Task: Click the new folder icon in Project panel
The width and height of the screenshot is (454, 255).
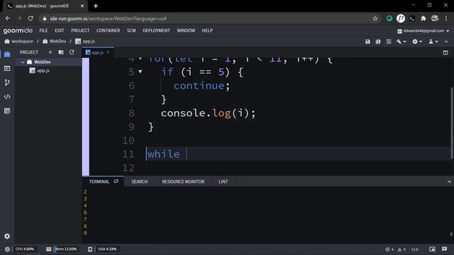Action: (x=61, y=52)
